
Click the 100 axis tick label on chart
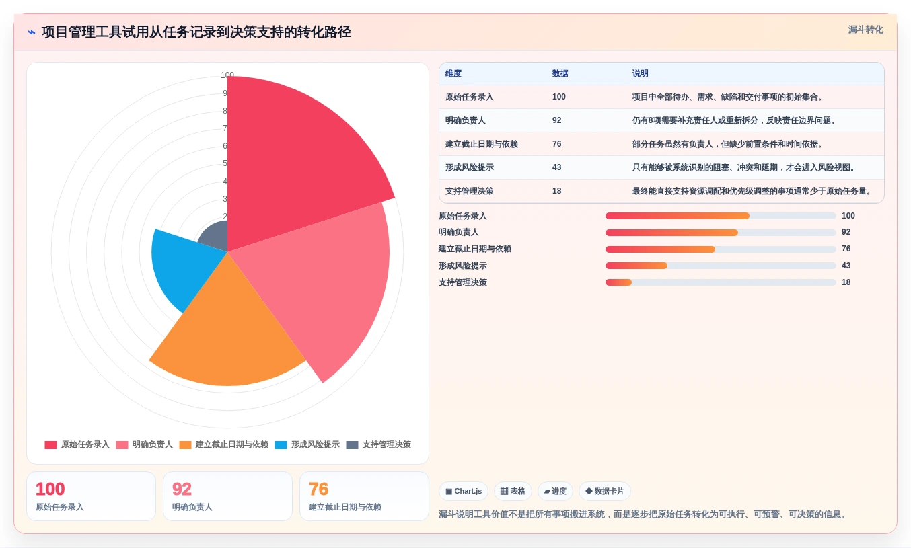coord(227,75)
